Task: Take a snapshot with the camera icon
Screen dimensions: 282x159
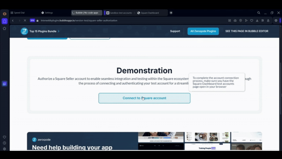Action: pyautogui.click(x=235, y=20)
